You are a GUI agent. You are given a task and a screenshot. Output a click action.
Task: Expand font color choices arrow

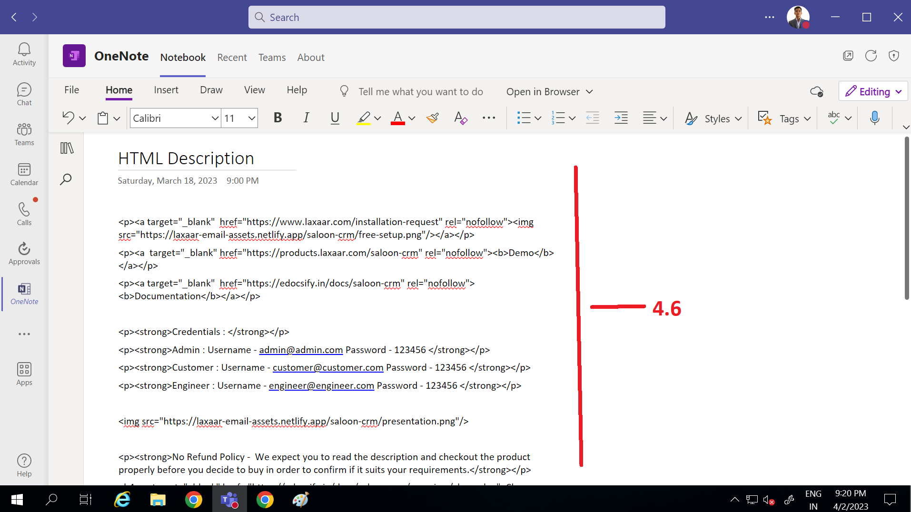pyautogui.click(x=412, y=118)
